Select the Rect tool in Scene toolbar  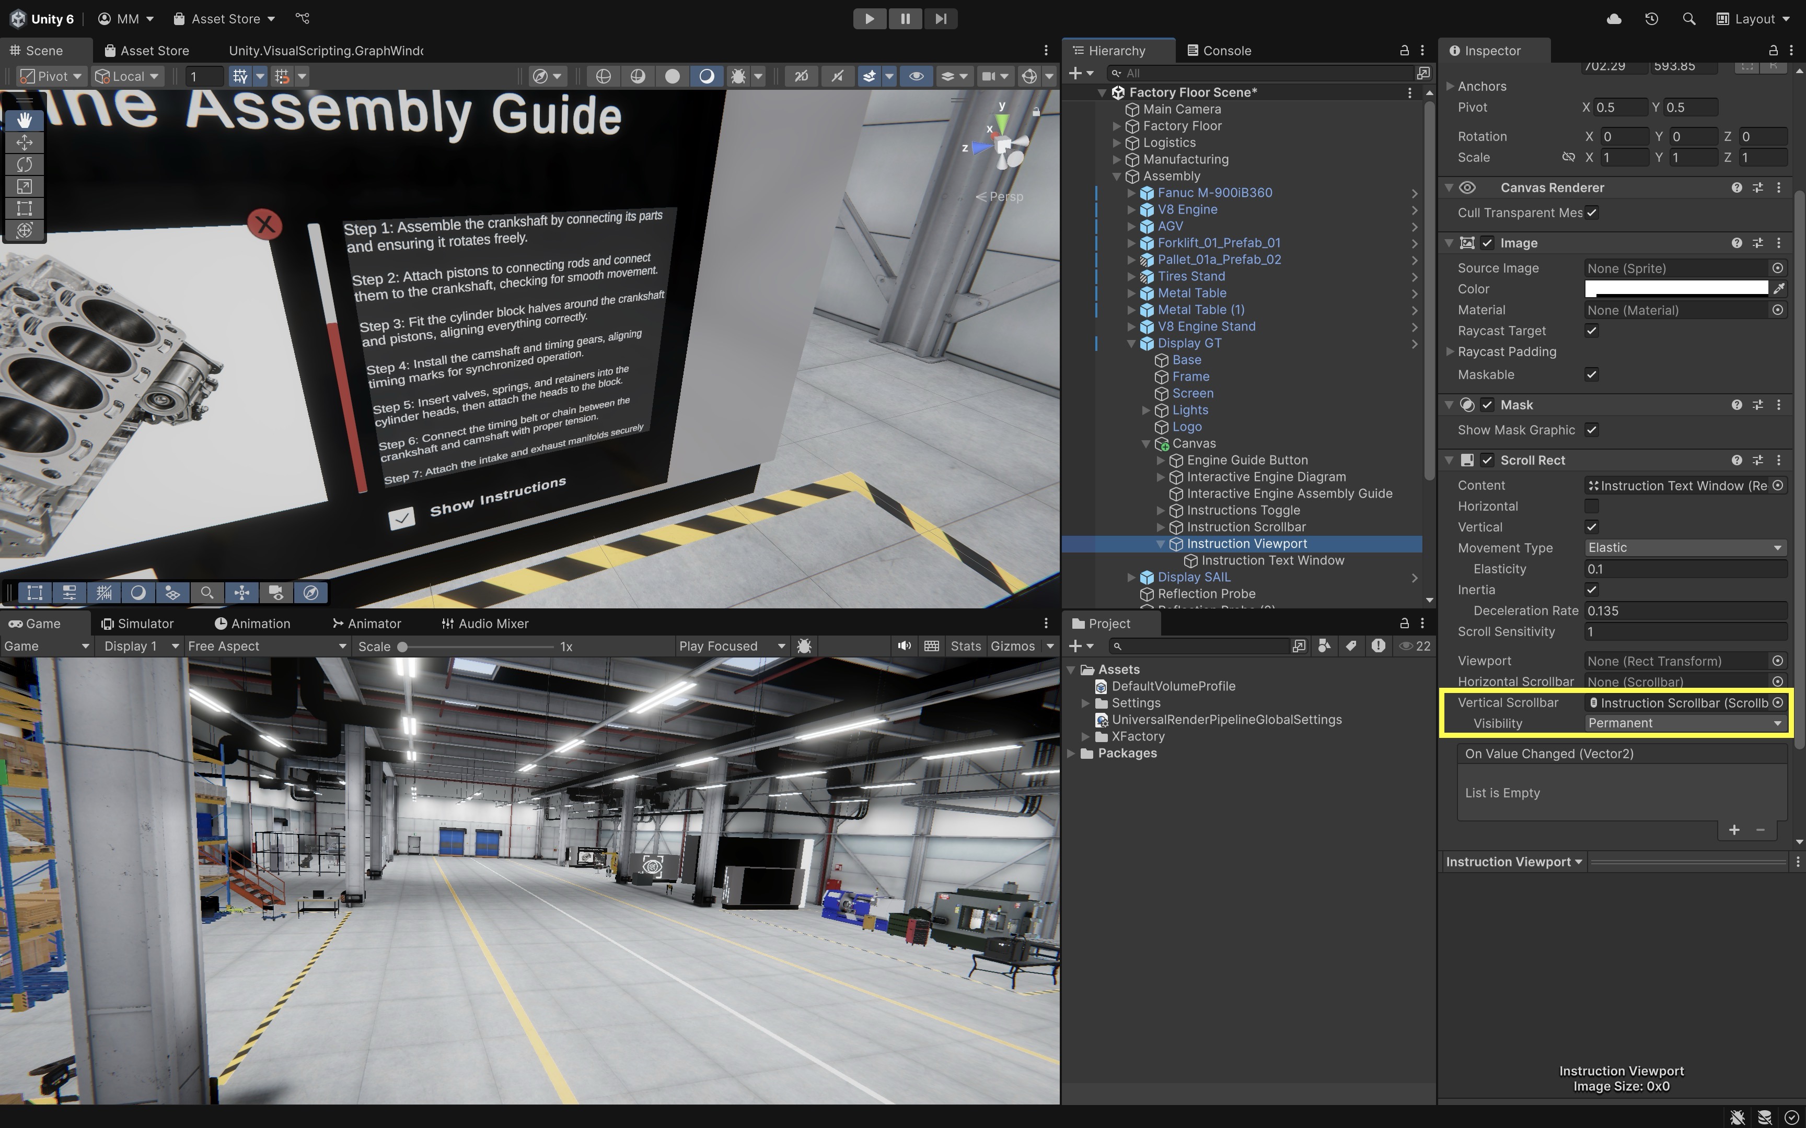[x=25, y=208]
